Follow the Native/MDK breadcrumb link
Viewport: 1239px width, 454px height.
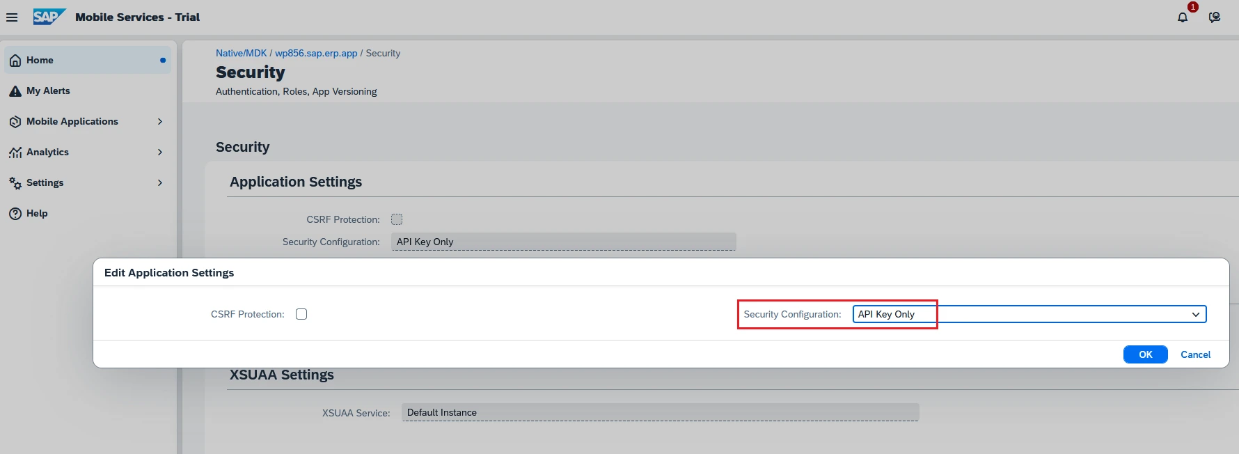point(241,53)
